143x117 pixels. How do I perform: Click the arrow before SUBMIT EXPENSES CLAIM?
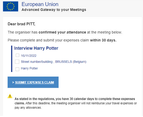tap(13, 82)
